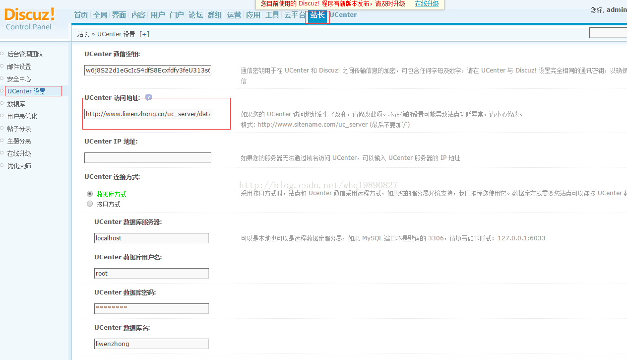Open 用户表优化 in the sidebar

(22, 116)
